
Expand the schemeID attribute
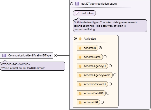pos(100,48)
